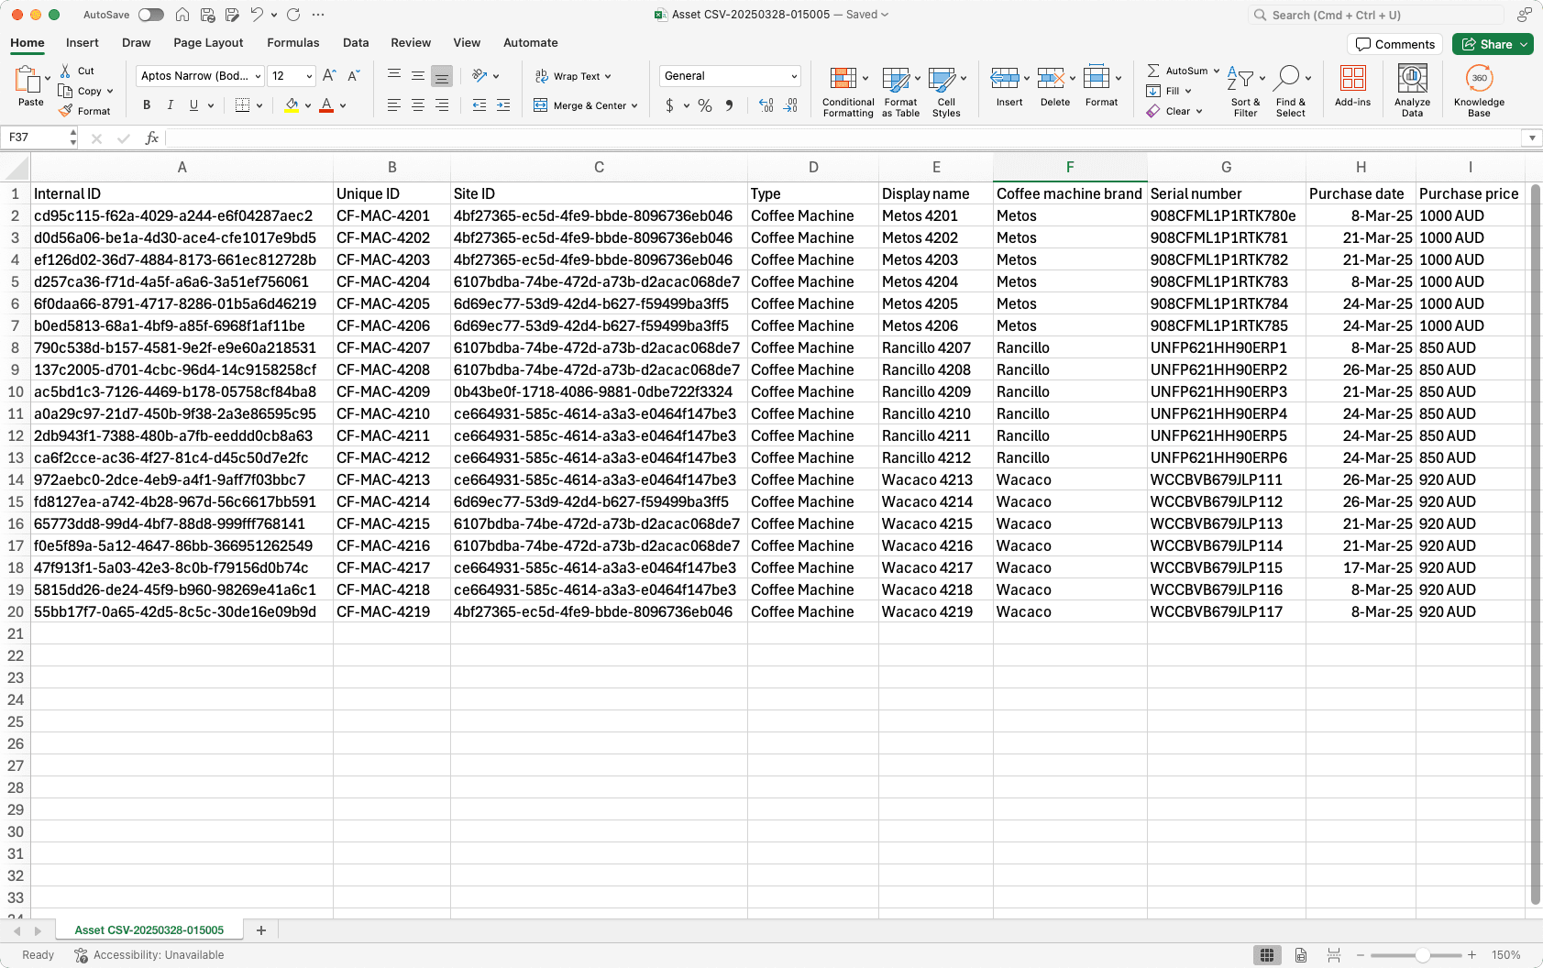The width and height of the screenshot is (1543, 968).
Task: Click the AutoSum icon
Action: [1155, 70]
